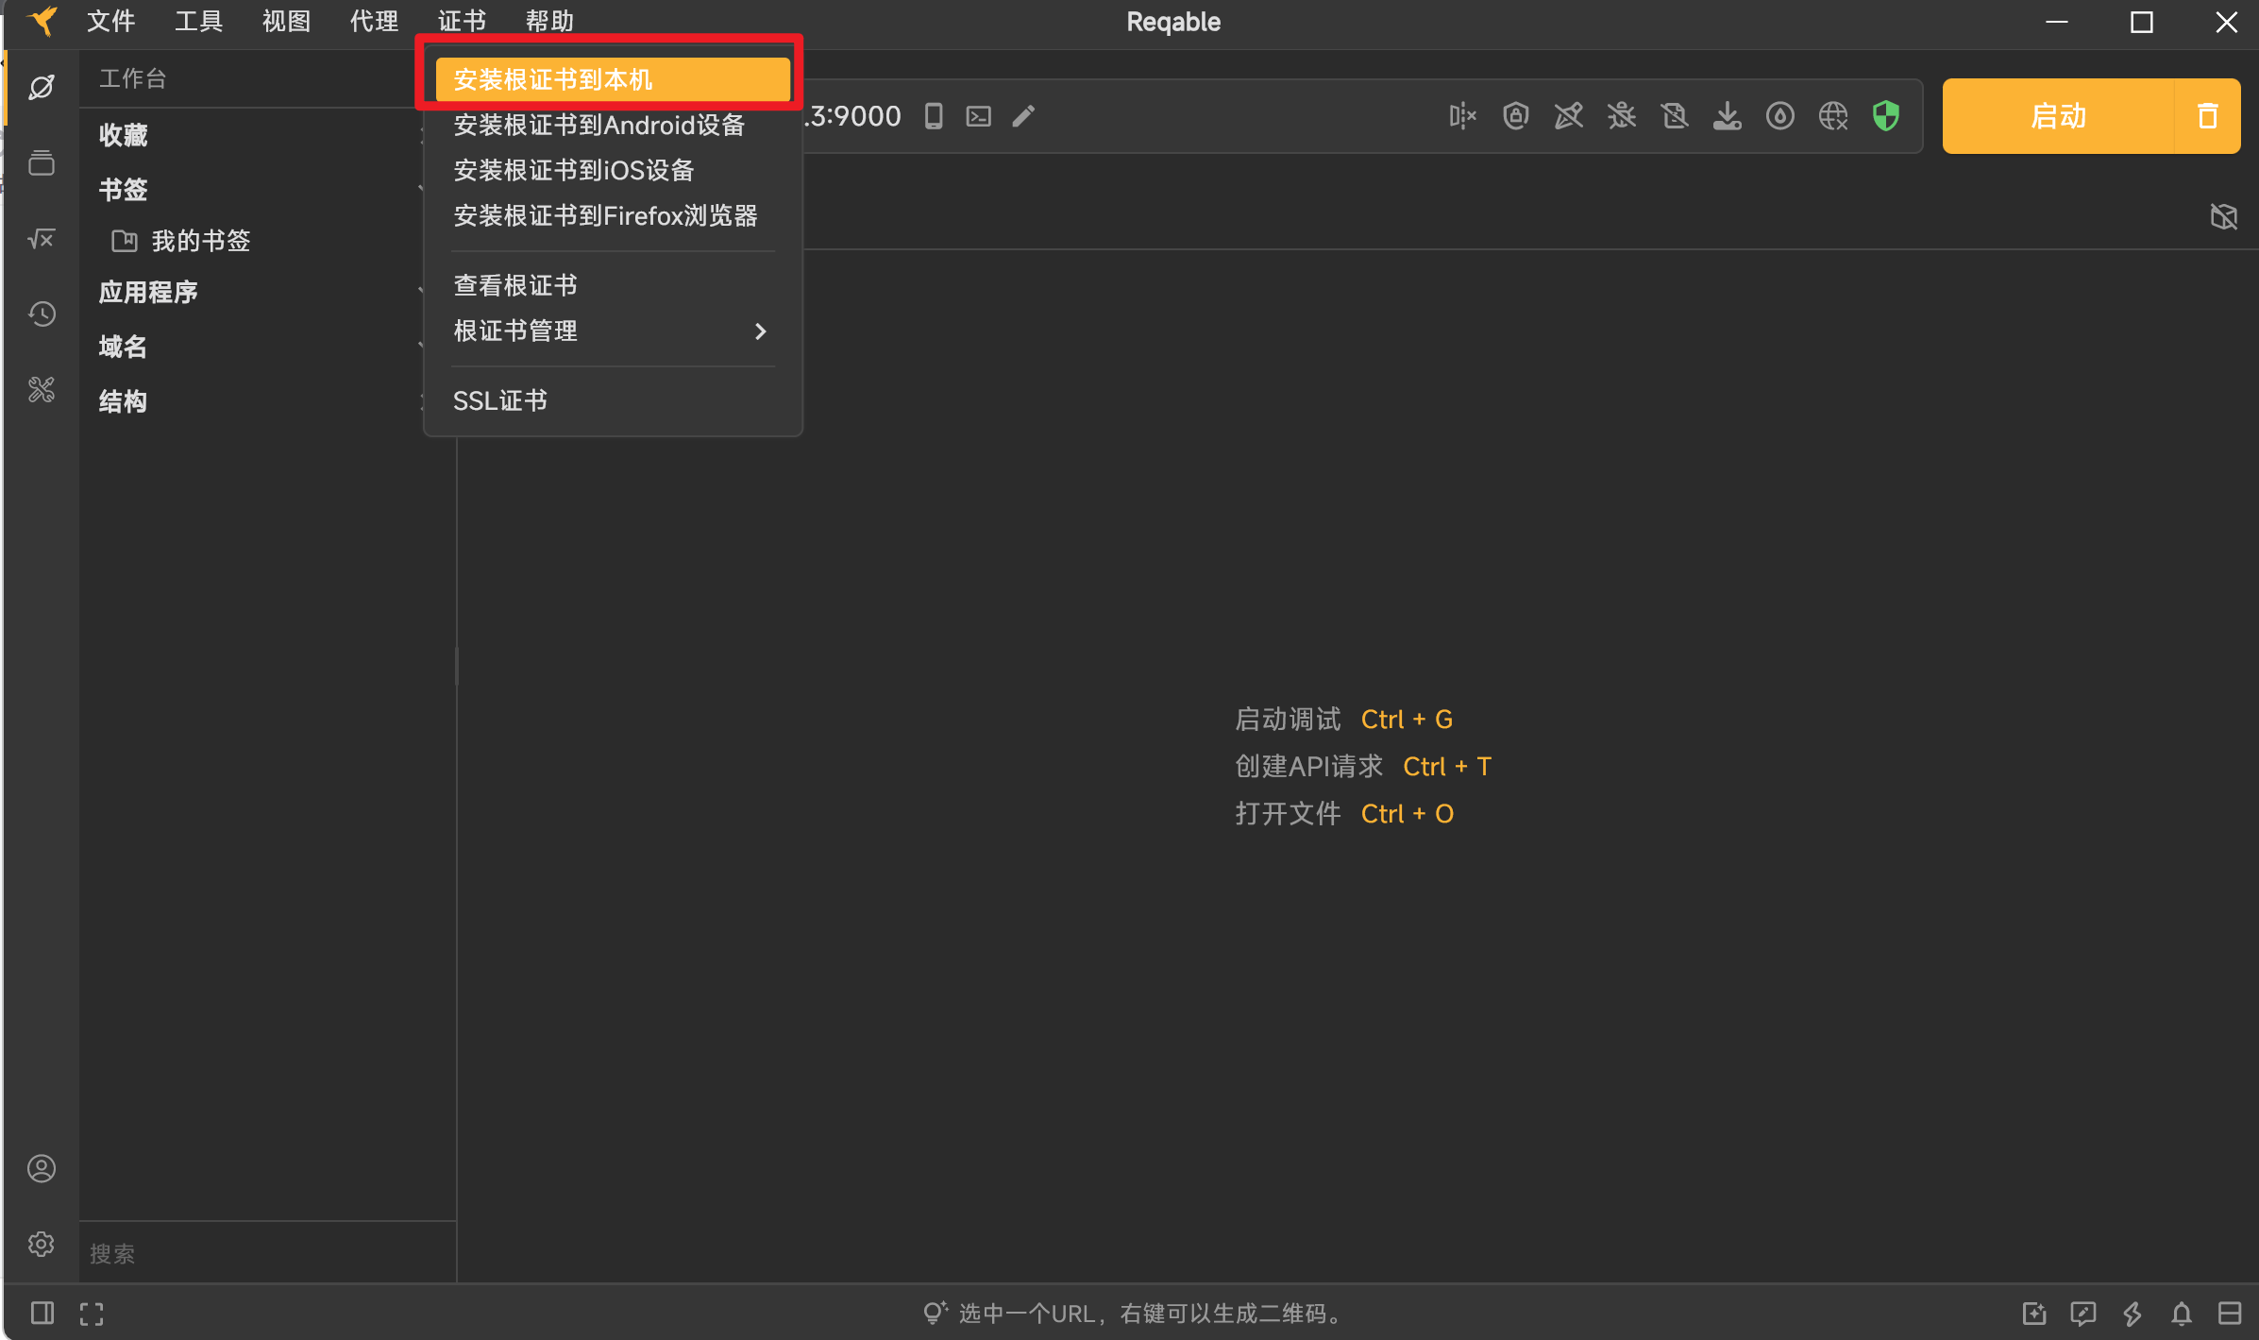Open the history panel from the left sidebar

42,314
